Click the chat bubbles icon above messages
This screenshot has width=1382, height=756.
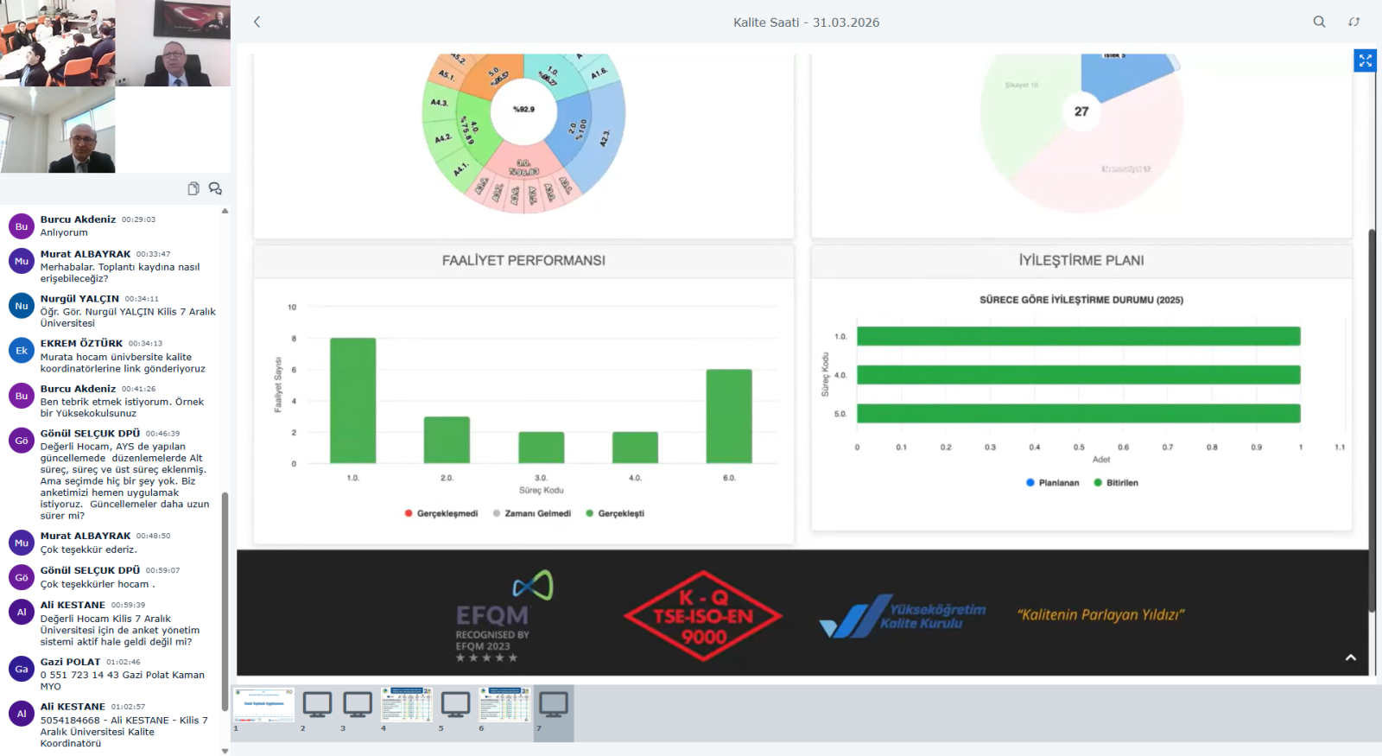(215, 188)
